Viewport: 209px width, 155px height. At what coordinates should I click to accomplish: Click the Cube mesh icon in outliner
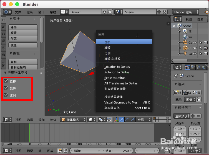tap(185, 48)
